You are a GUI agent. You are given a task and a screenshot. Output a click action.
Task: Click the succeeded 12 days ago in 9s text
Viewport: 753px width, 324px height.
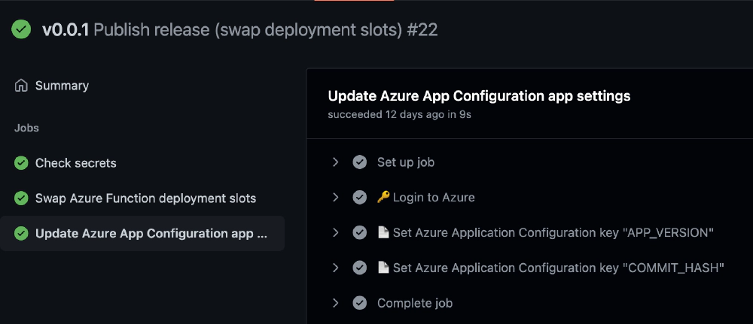(x=400, y=115)
